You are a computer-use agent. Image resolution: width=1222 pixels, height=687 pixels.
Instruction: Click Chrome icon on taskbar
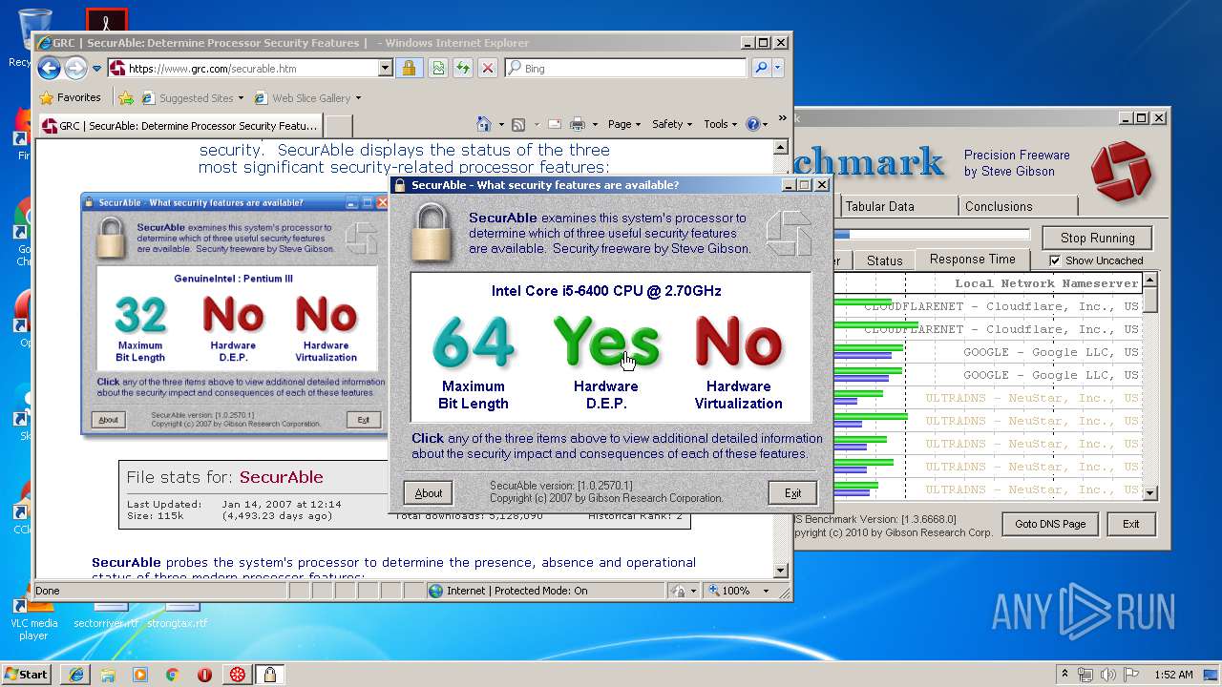click(x=173, y=675)
